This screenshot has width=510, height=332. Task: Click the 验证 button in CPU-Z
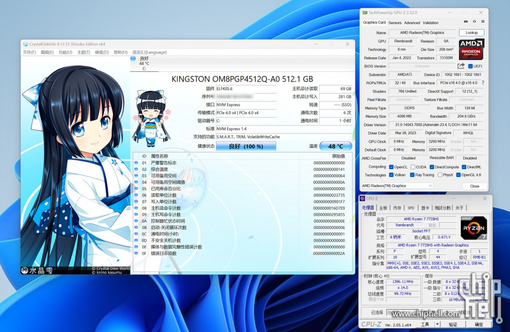[453, 324]
